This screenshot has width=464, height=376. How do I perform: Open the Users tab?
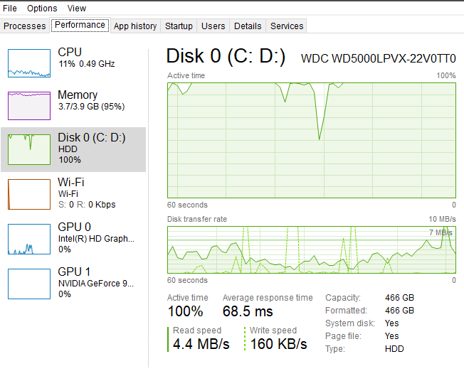213,26
